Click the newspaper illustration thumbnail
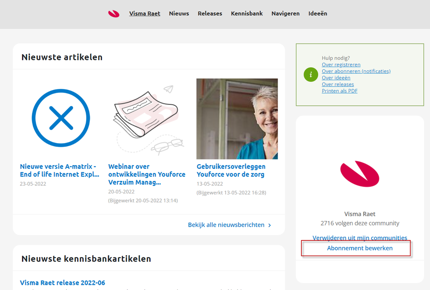This screenshot has height=290, width=430. pos(148,120)
